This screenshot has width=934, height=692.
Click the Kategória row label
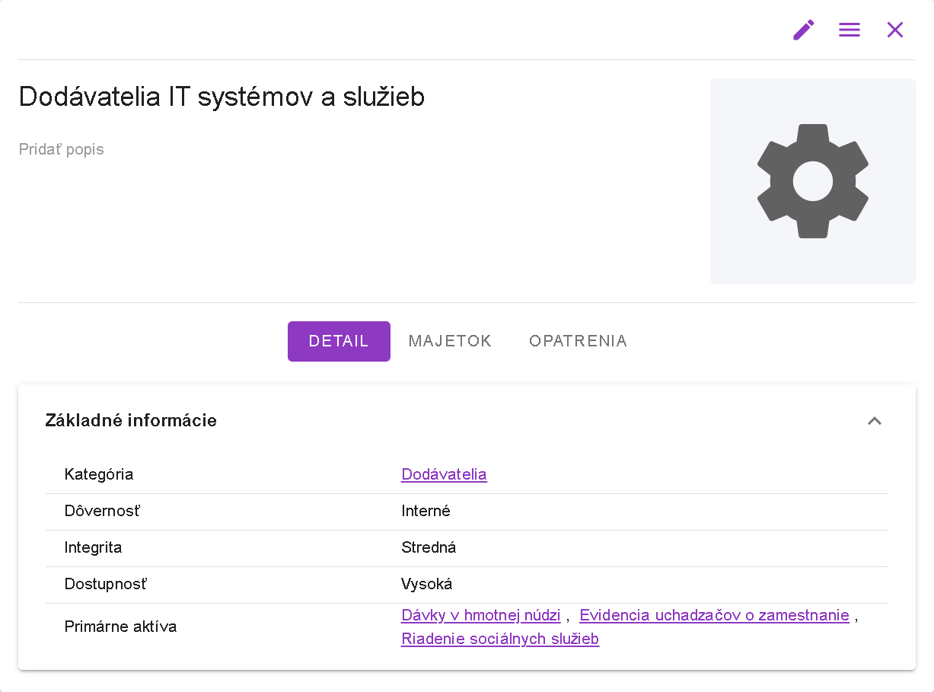pyautogui.click(x=99, y=474)
